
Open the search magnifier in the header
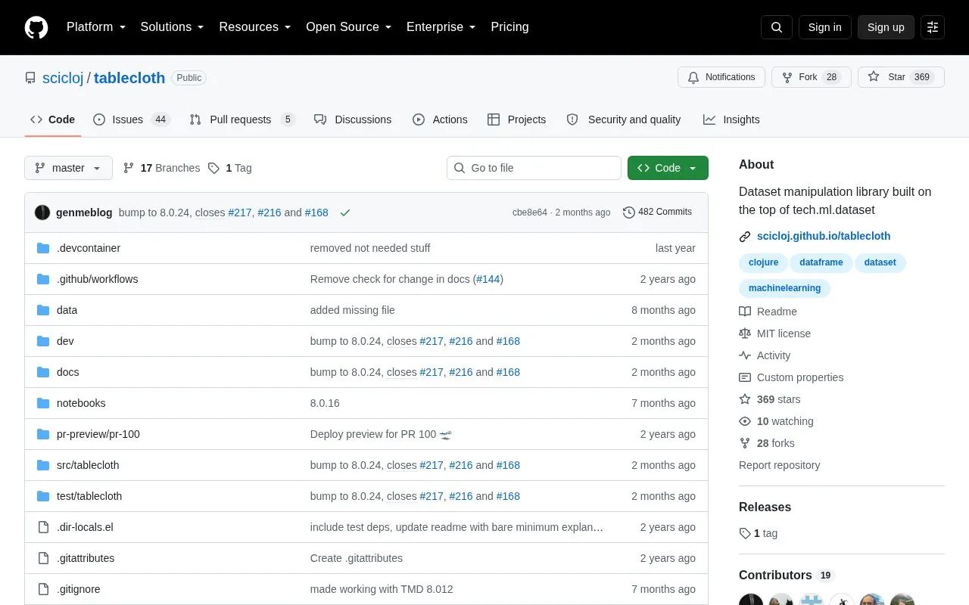tap(777, 27)
